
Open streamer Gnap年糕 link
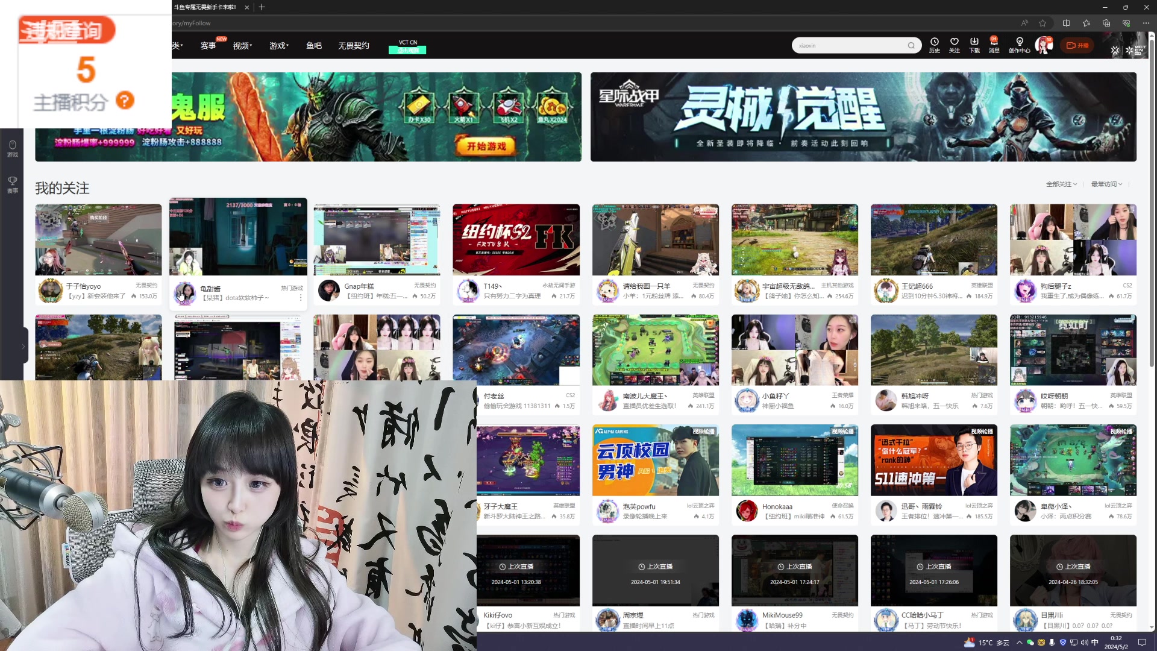pyautogui.click(x=359, y=286)
